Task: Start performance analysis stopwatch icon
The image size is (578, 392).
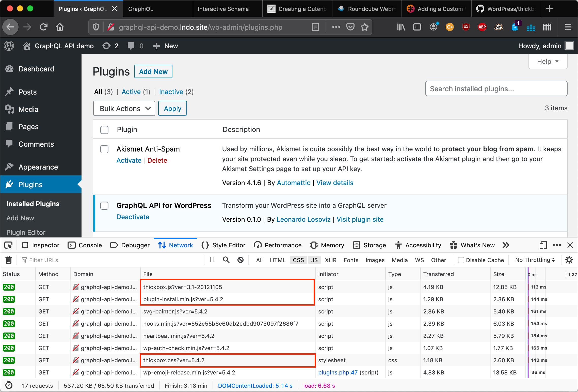Action: coord(9,385)
